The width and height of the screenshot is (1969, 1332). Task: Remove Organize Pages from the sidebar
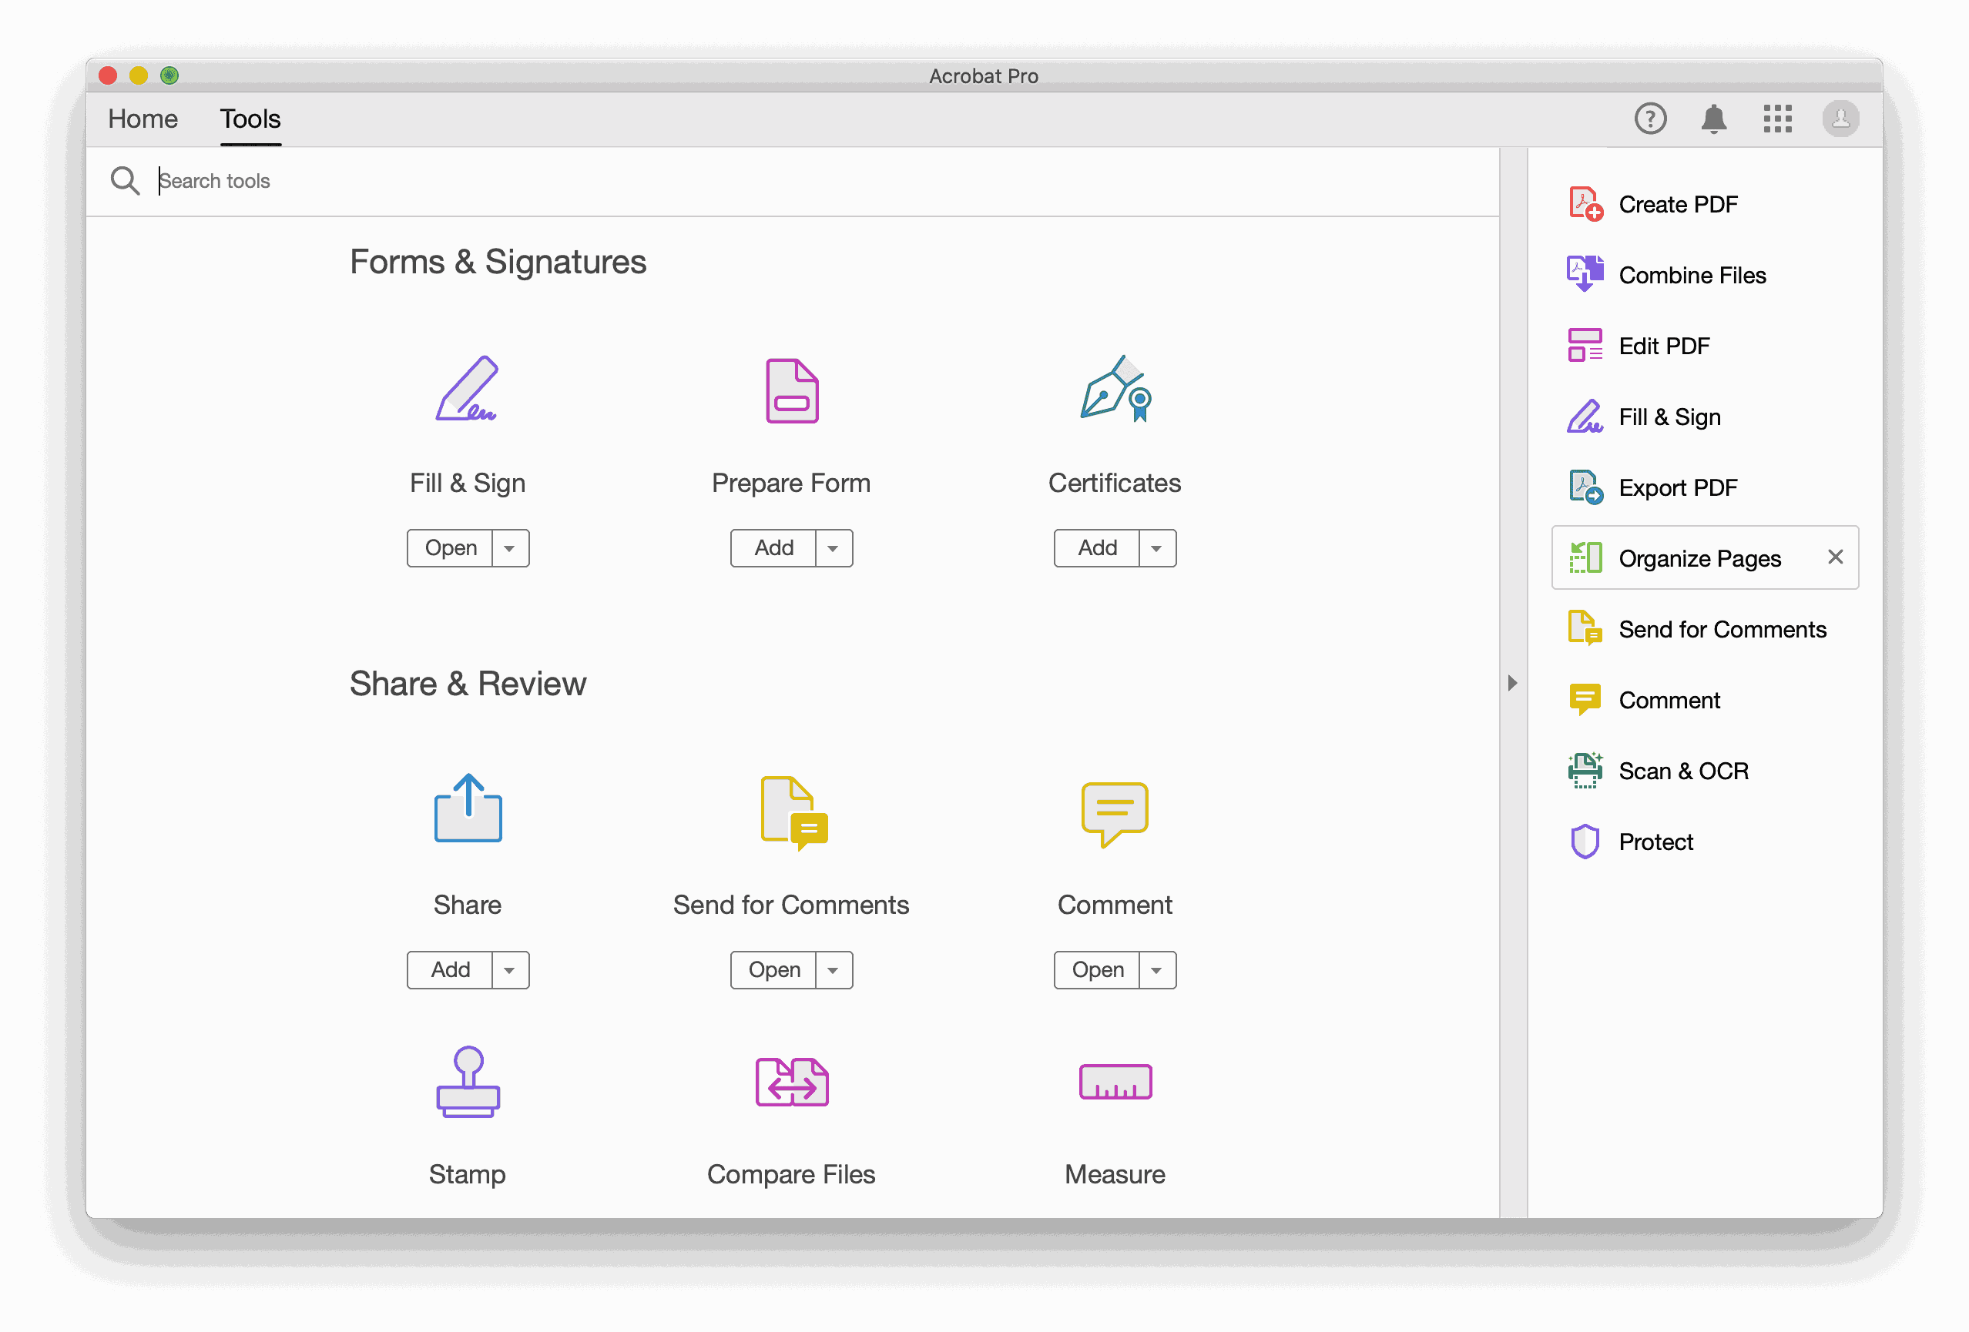click(x=1835, y=557)
